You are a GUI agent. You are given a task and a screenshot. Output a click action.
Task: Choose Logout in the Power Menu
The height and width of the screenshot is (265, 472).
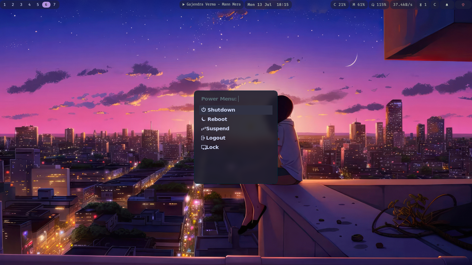click(236, 138)
